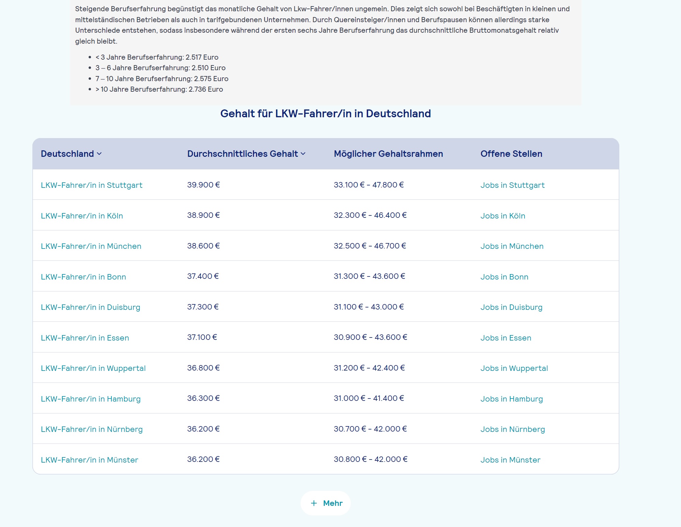Open LKW-Fahrer/in in Münster link
The image size is (681, 527).
[x=89, y=460]
